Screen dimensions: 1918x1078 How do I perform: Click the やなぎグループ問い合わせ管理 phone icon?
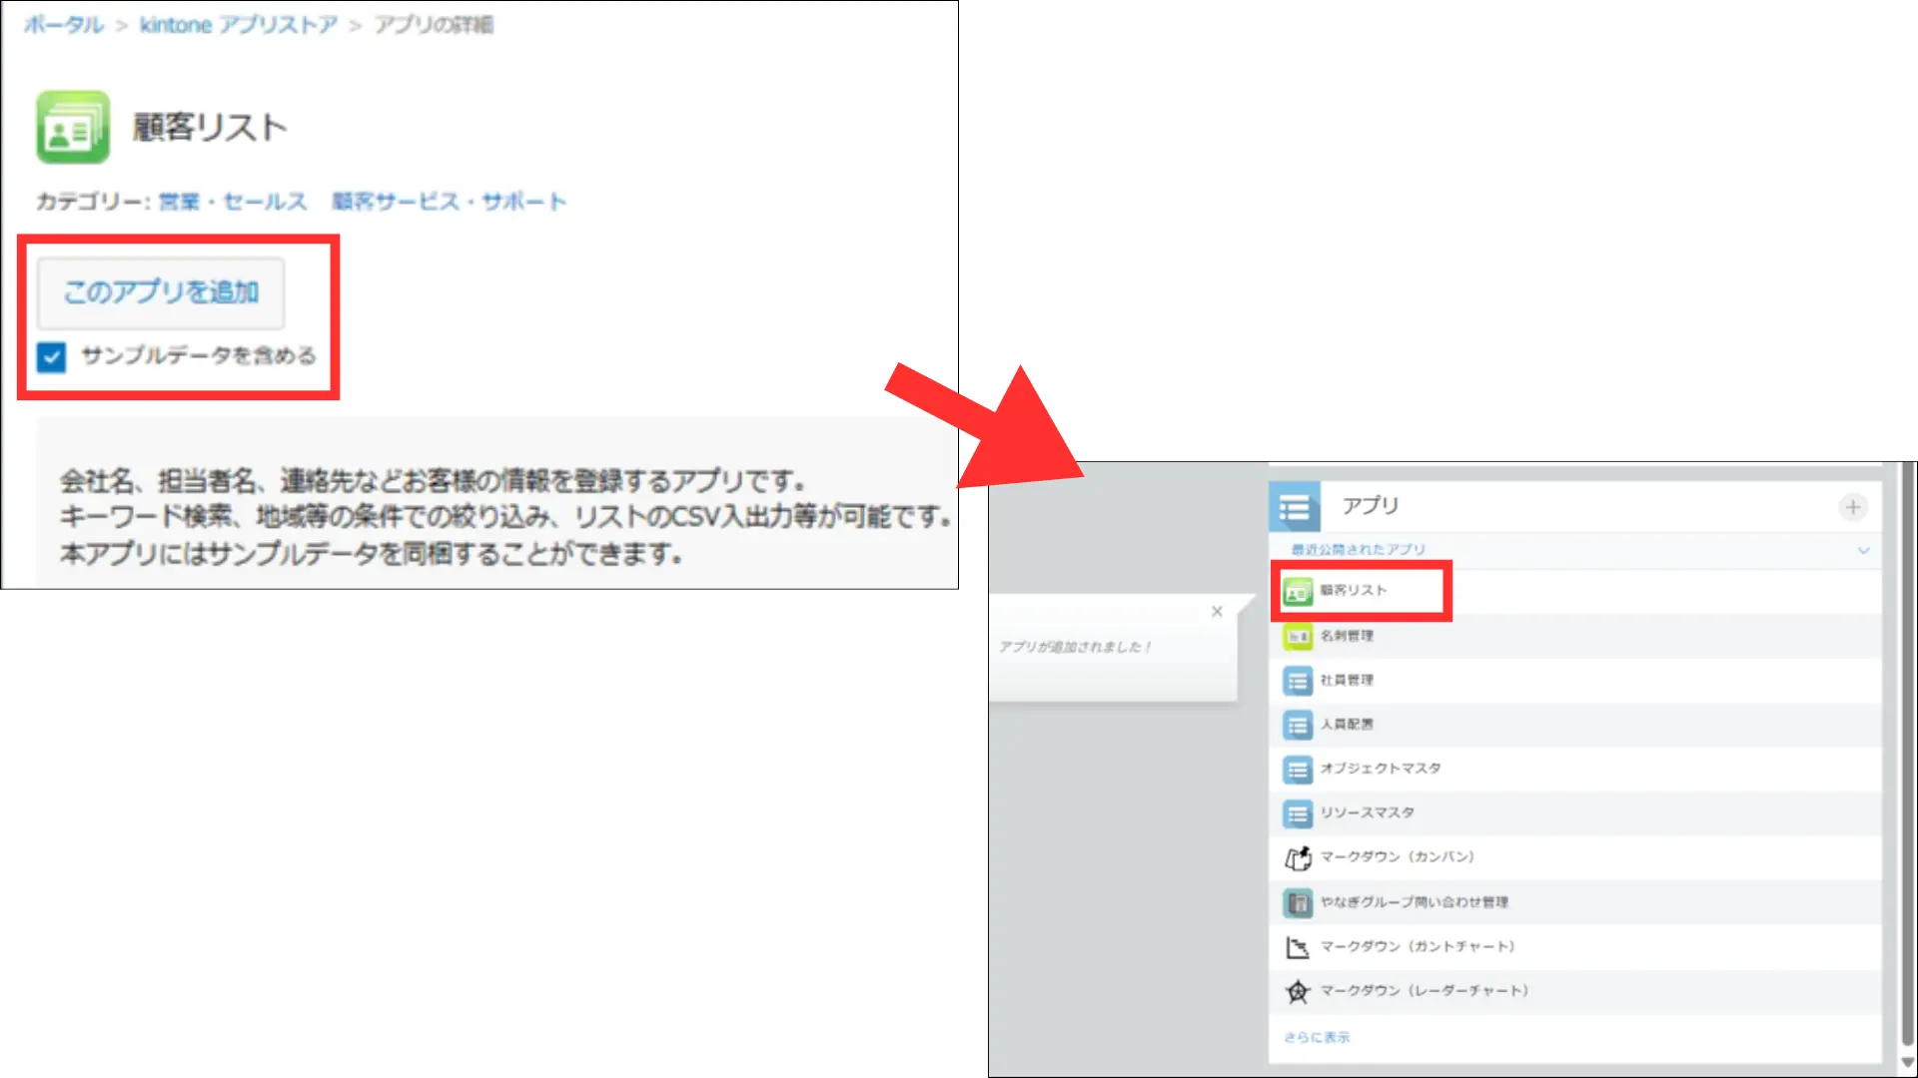[x=1298, y=902]
